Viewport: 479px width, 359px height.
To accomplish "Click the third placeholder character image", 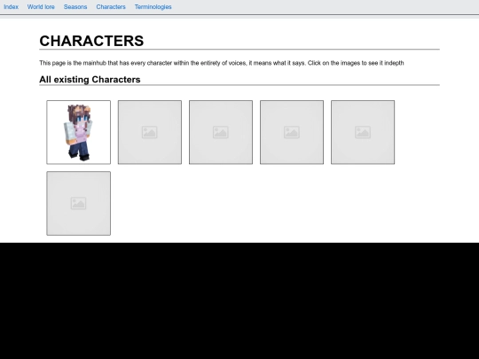I will [221, 132].
